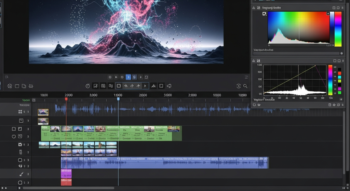Click the megaphone icon in timeline toolbar
This screenshot has width=350, height=191.
tap(169, 86)
